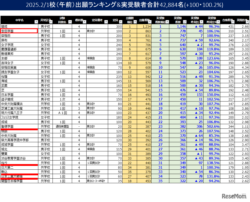
Task: Click the dark title banner at the top
Action: (x=125, y=5)
